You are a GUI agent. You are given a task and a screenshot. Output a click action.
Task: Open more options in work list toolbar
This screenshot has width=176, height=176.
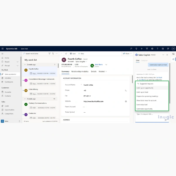tap(57, 54)
